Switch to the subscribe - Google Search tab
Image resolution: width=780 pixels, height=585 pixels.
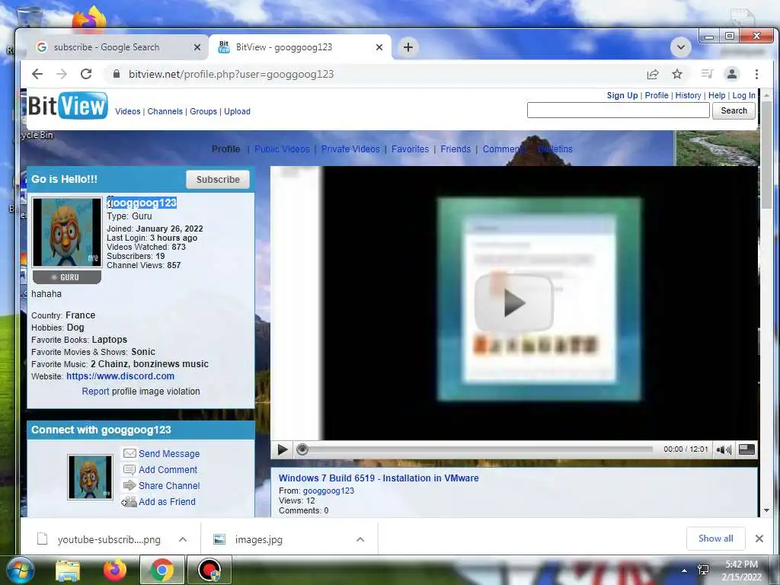(x=116, y=47)
